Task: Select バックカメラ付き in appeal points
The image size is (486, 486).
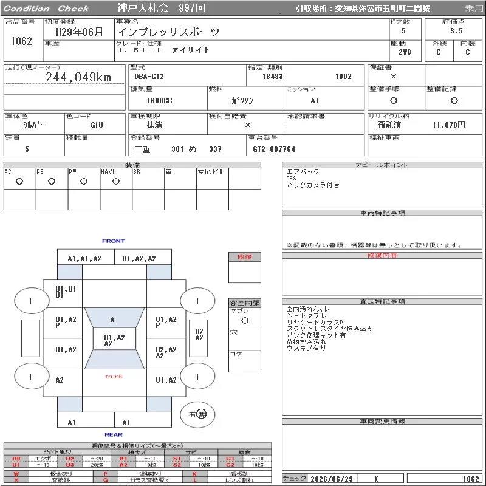Action: point(313,185)
